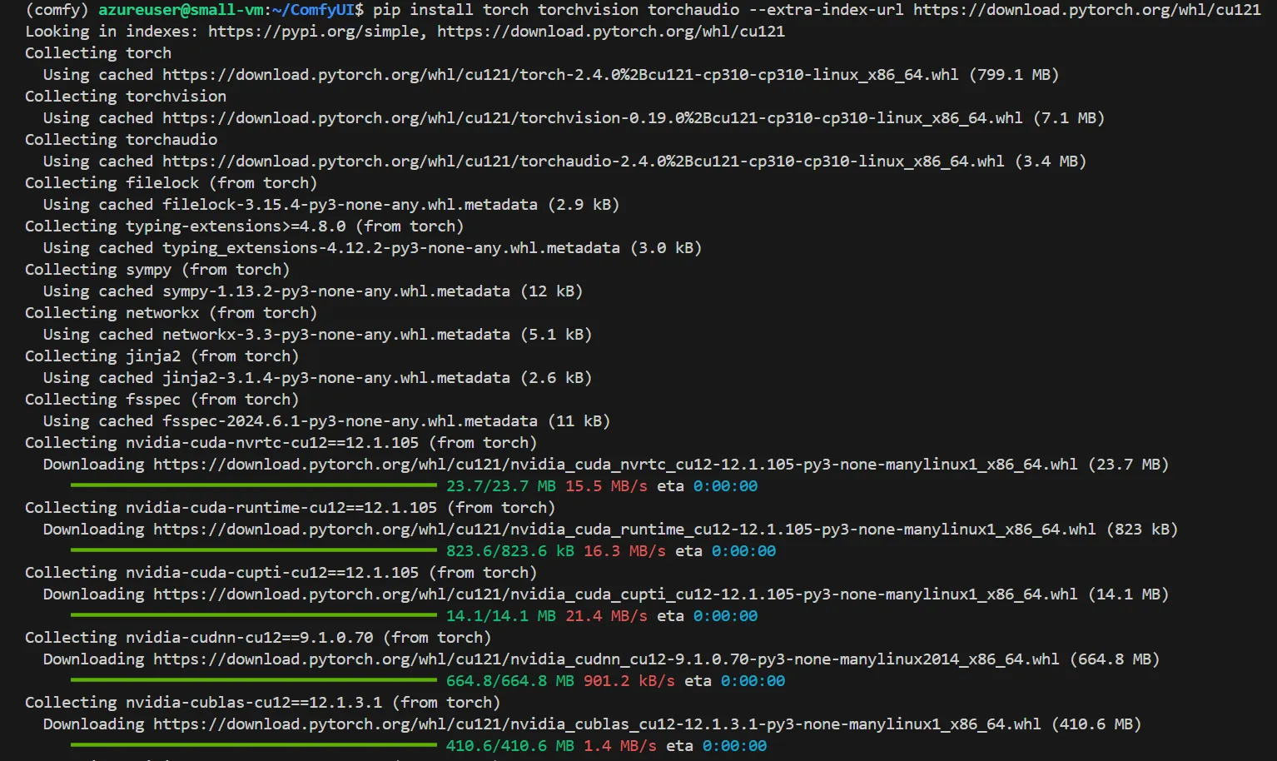Click the ~/ComfyUI path in the prompt
1277x761 pixels.
pyautogui.click(x=312, y=10)
